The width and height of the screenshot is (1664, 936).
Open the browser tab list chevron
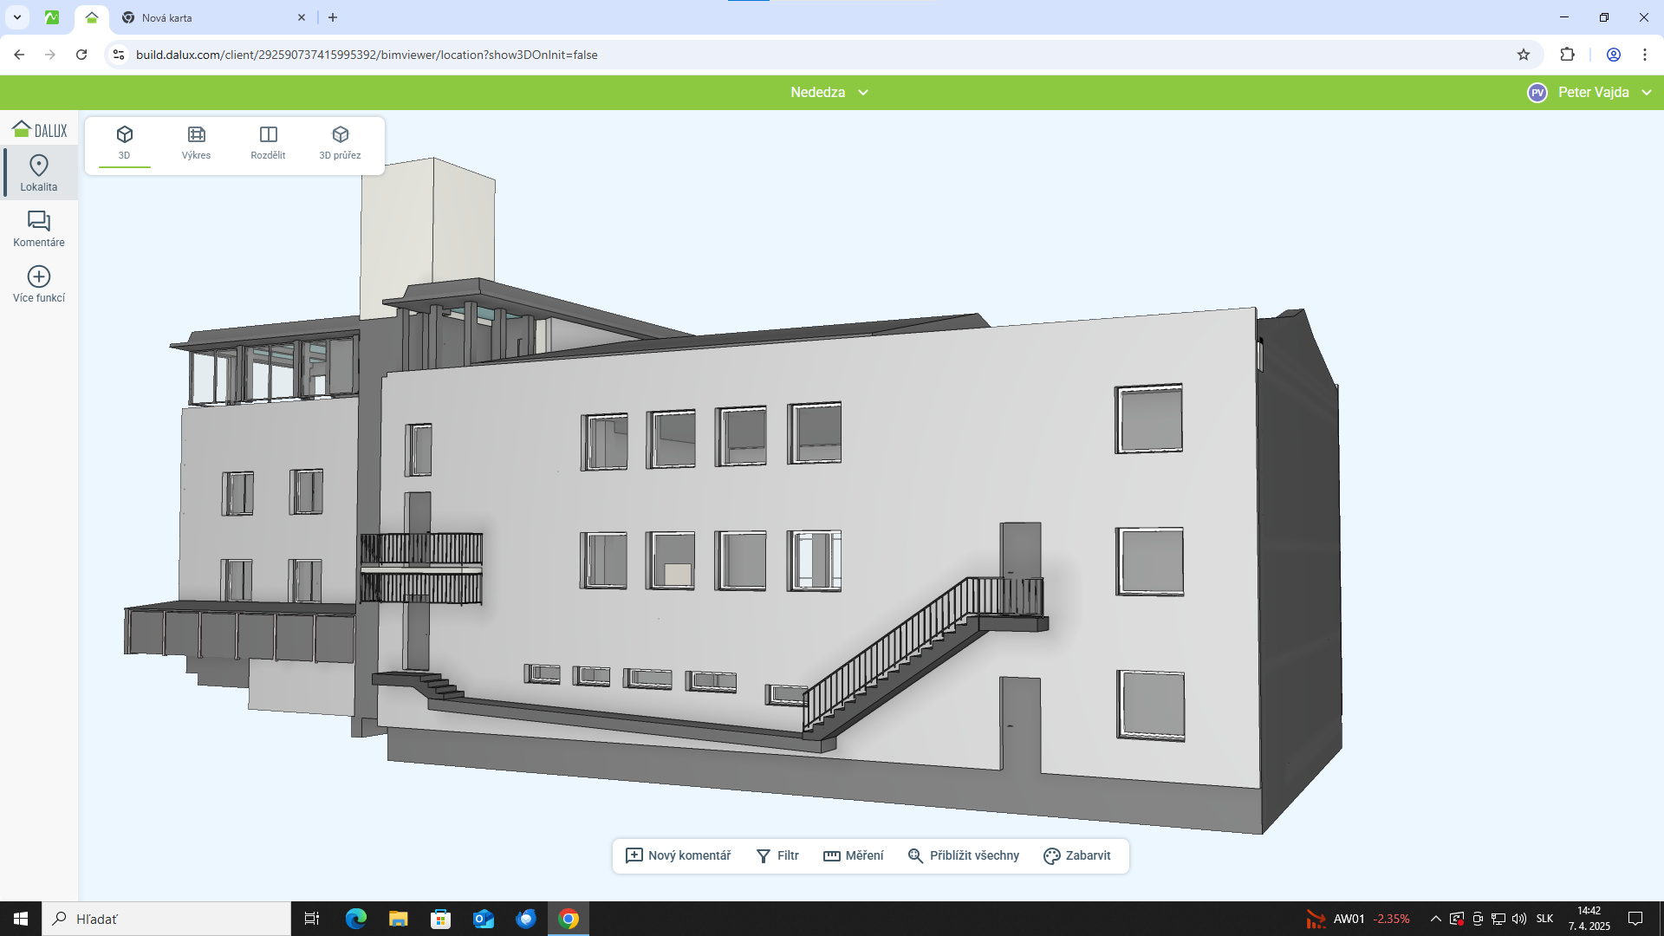pos(17,17)
